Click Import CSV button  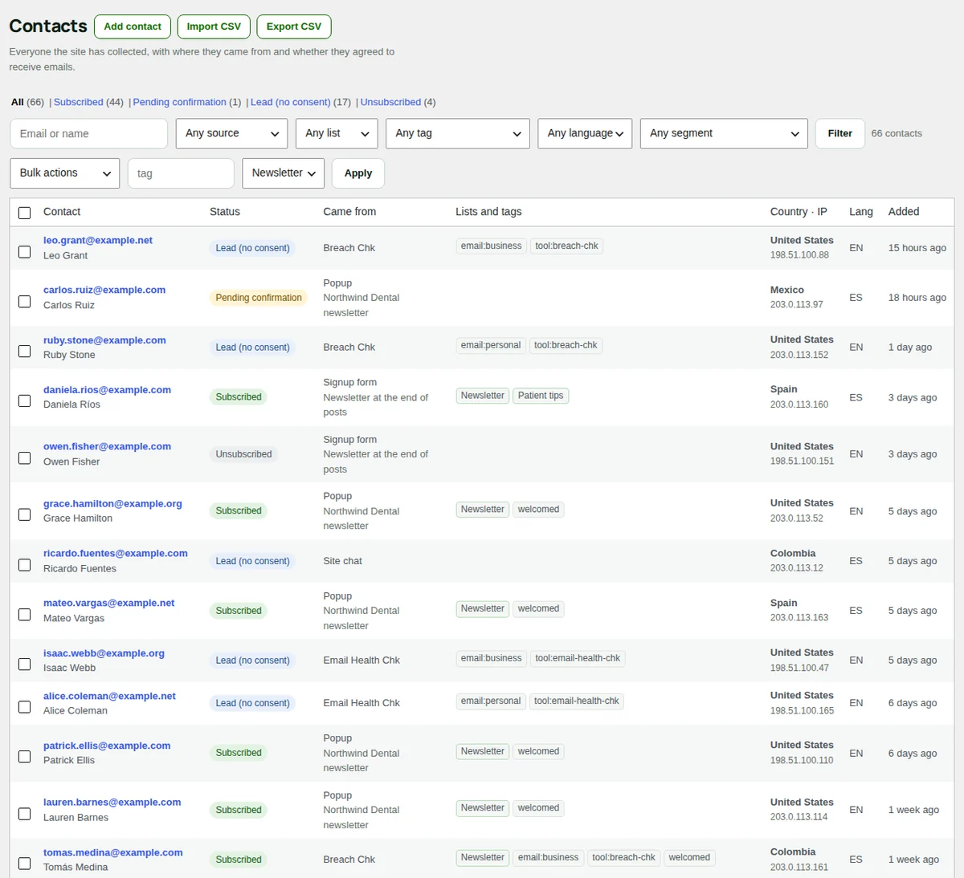(x=214, y=26)
